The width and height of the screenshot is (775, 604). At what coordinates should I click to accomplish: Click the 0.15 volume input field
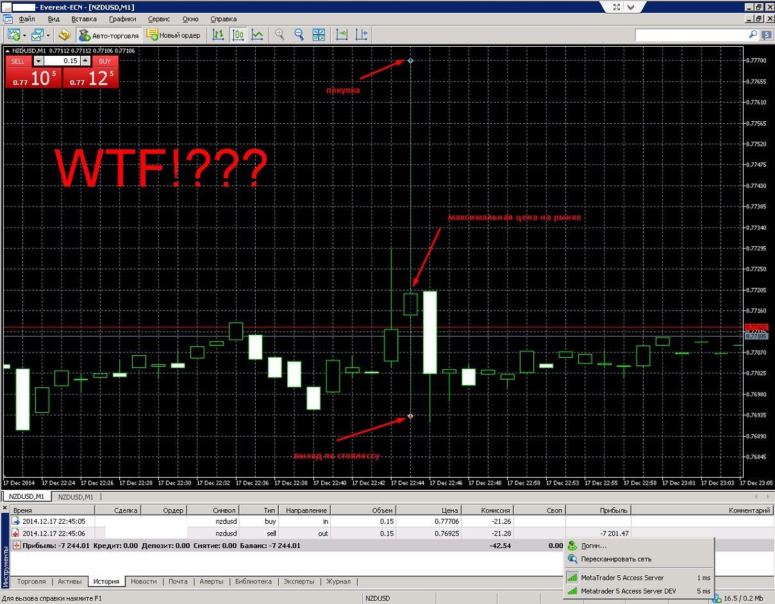point(62,62)
